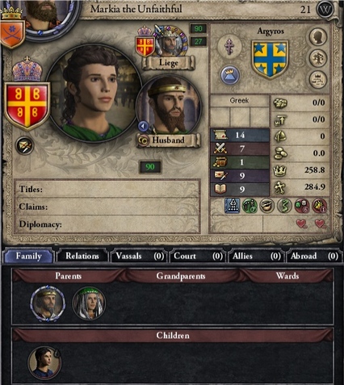Open the castle and crown realm icon
Screen dimensions: 344x385
(318, 80)
